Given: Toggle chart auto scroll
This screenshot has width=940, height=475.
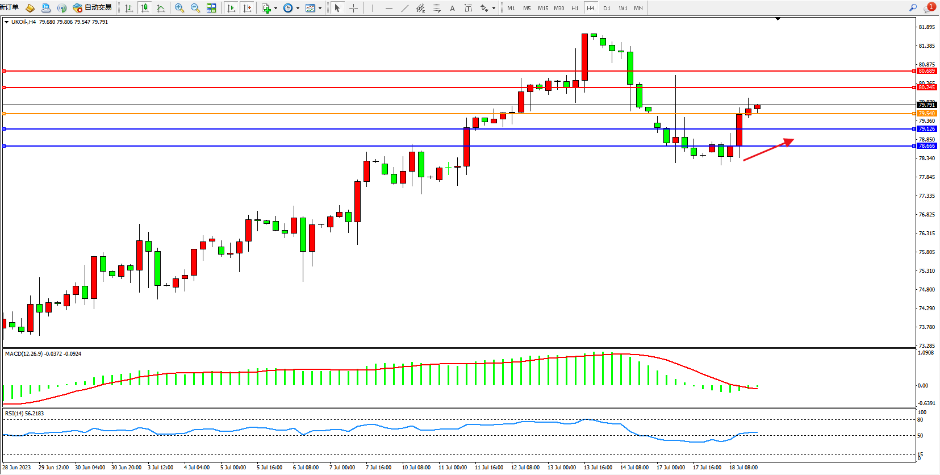Looking at the screenshot, I should coord(231,8).
